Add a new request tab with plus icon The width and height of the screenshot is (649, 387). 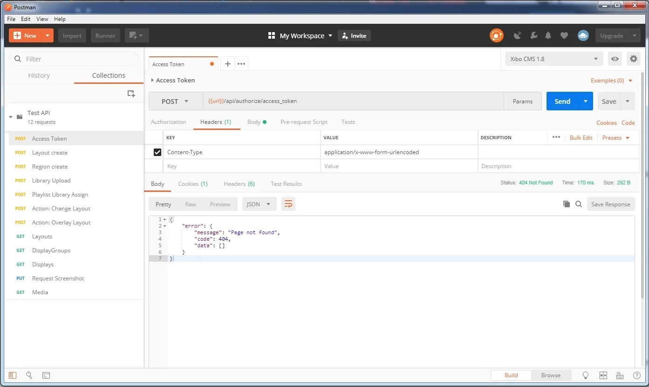click(228, 64)
